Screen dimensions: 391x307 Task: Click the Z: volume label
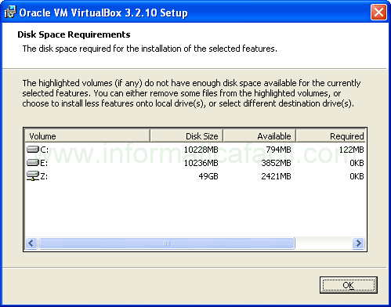pyautogui.click(x=44, y=176)
